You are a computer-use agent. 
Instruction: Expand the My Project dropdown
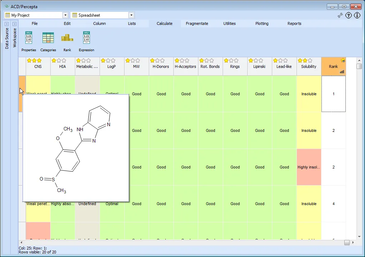click(65, 15)
